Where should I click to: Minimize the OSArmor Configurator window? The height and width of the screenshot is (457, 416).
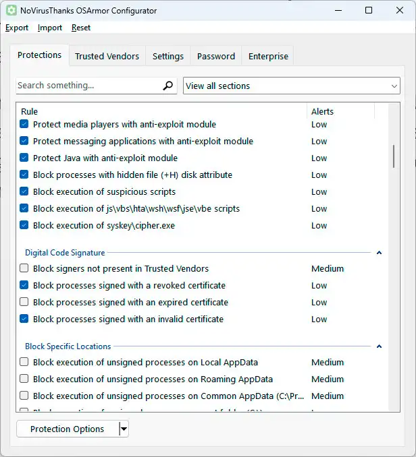coord(338,11)
